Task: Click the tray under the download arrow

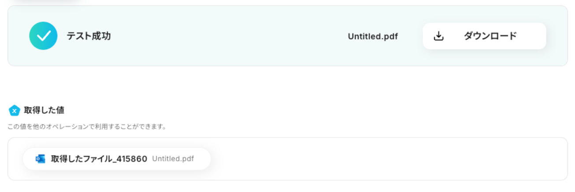Action: 438,39
